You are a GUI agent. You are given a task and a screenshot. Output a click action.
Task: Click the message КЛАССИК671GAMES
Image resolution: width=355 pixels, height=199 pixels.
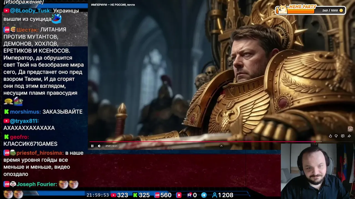[31, 144]
